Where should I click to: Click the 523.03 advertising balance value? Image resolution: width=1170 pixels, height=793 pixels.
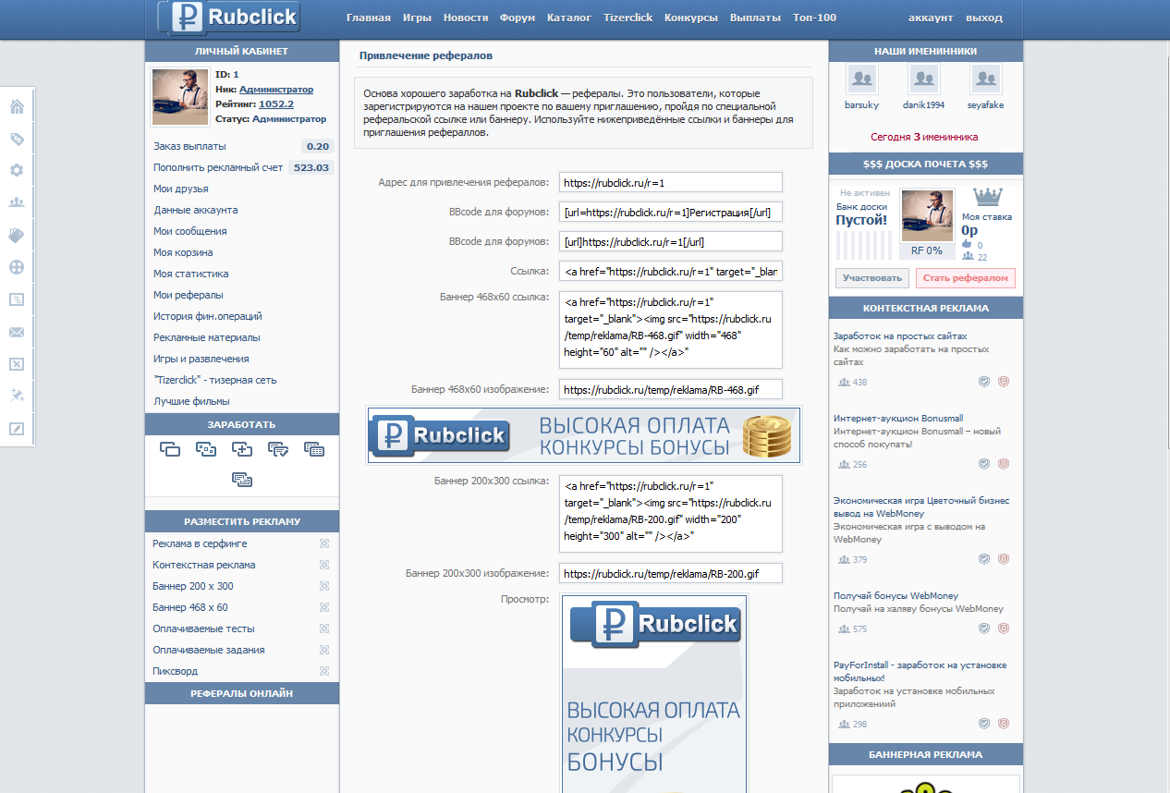(x=311, y=167)
